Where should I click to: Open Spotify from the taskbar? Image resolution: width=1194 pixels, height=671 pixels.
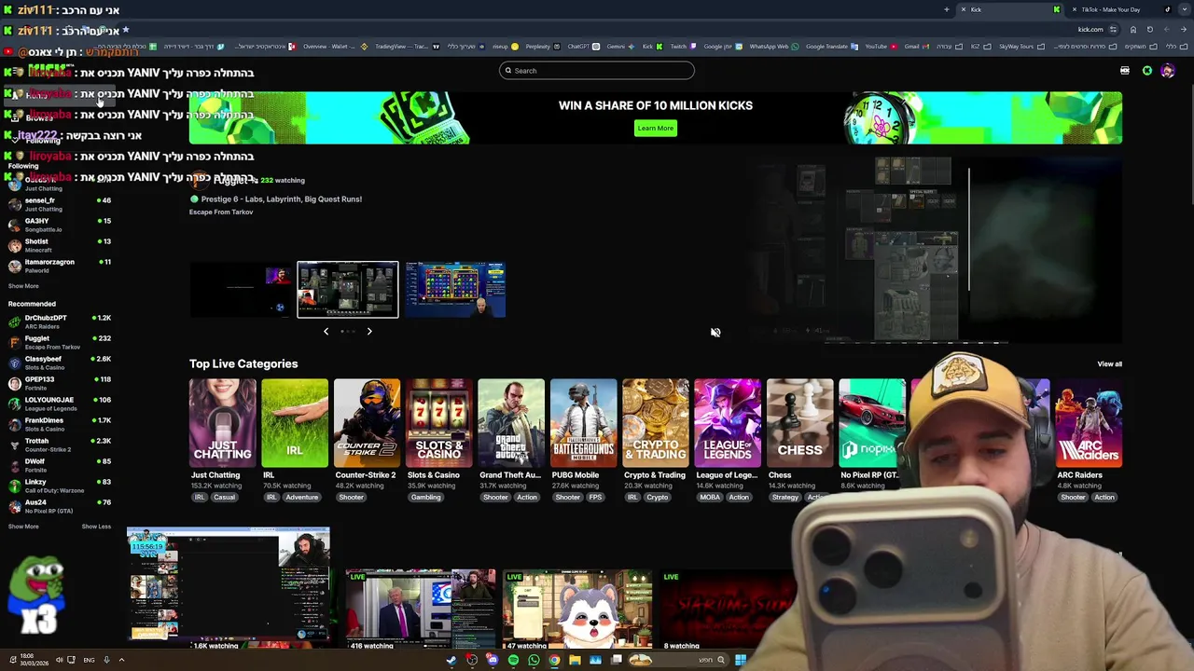click(513, 660)
